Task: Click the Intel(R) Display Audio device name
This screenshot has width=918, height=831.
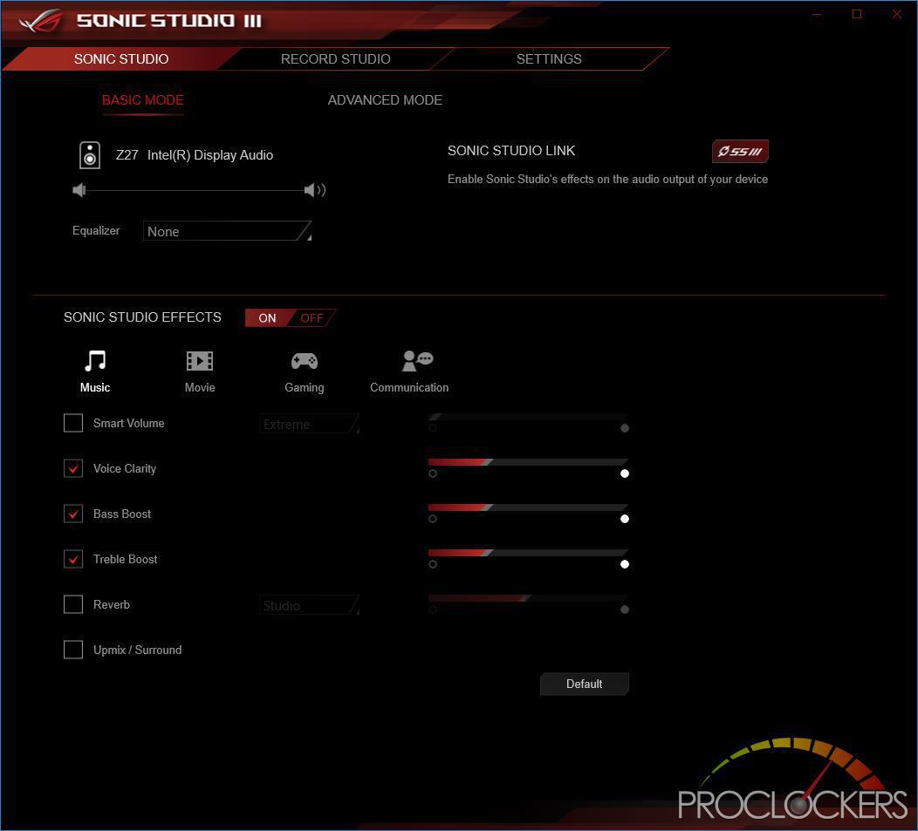Action: pos(210,155)
